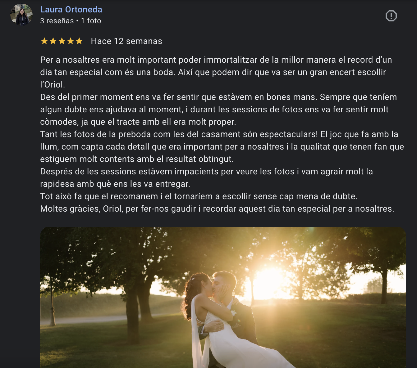
Task: Click the '1 foto' reviewer stat
Action: click(x=91, y=21)
